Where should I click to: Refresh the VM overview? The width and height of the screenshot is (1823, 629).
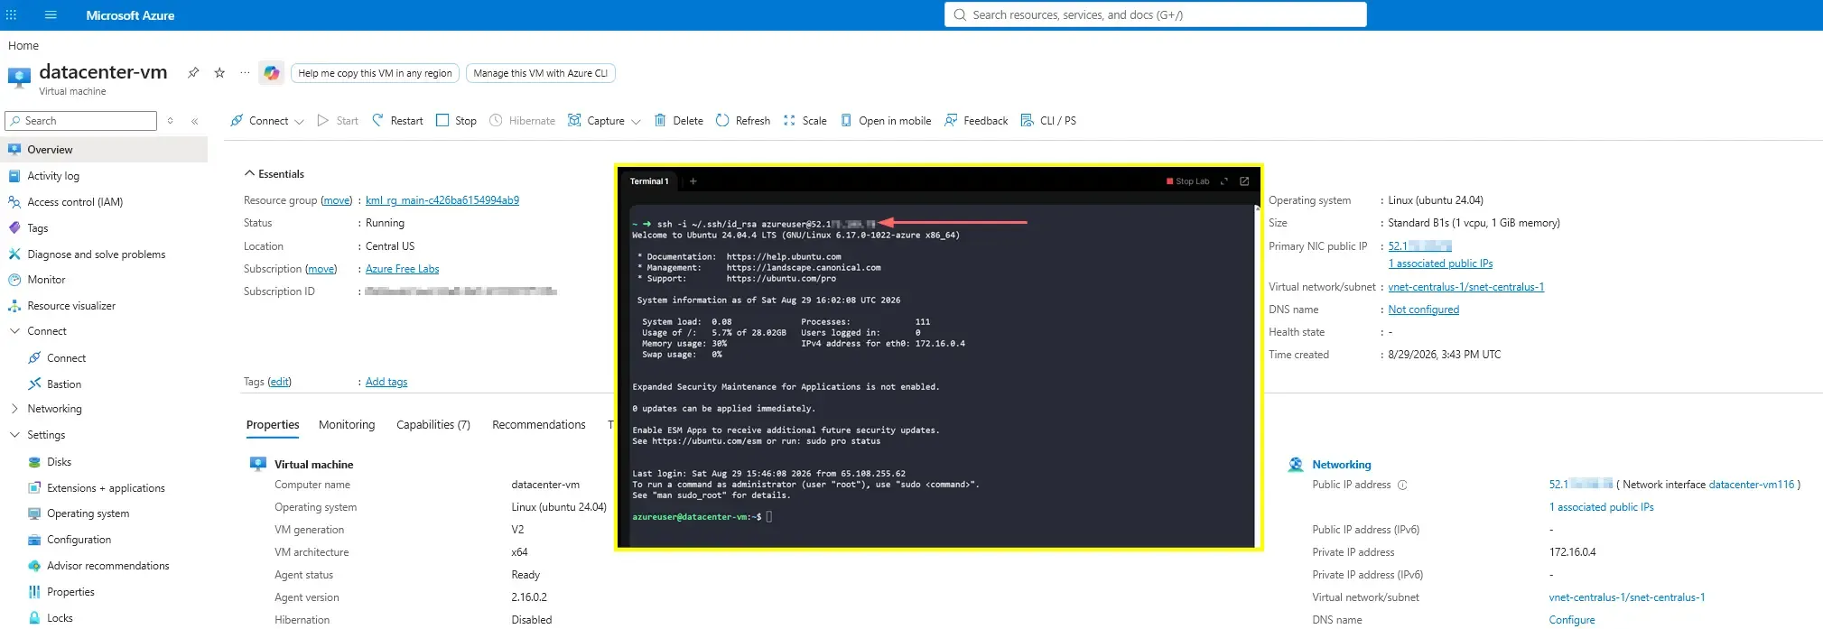tap(743, 121)
